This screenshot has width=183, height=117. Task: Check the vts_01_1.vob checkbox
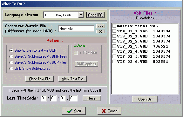(114, 31)
